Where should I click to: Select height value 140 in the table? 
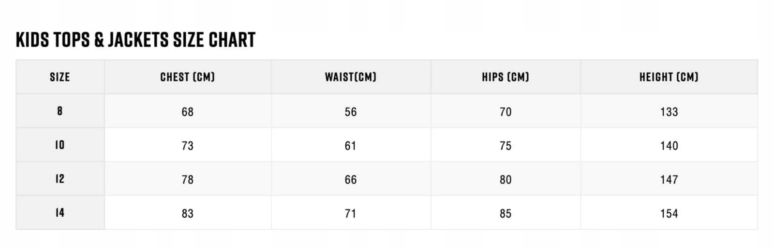669,146
